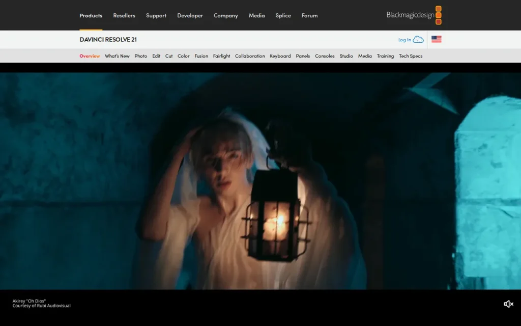Image resolution: width=521 pixels, height=326 pixels.
Task: Switch to the Cut tab
Action: (x=169, y=56)
